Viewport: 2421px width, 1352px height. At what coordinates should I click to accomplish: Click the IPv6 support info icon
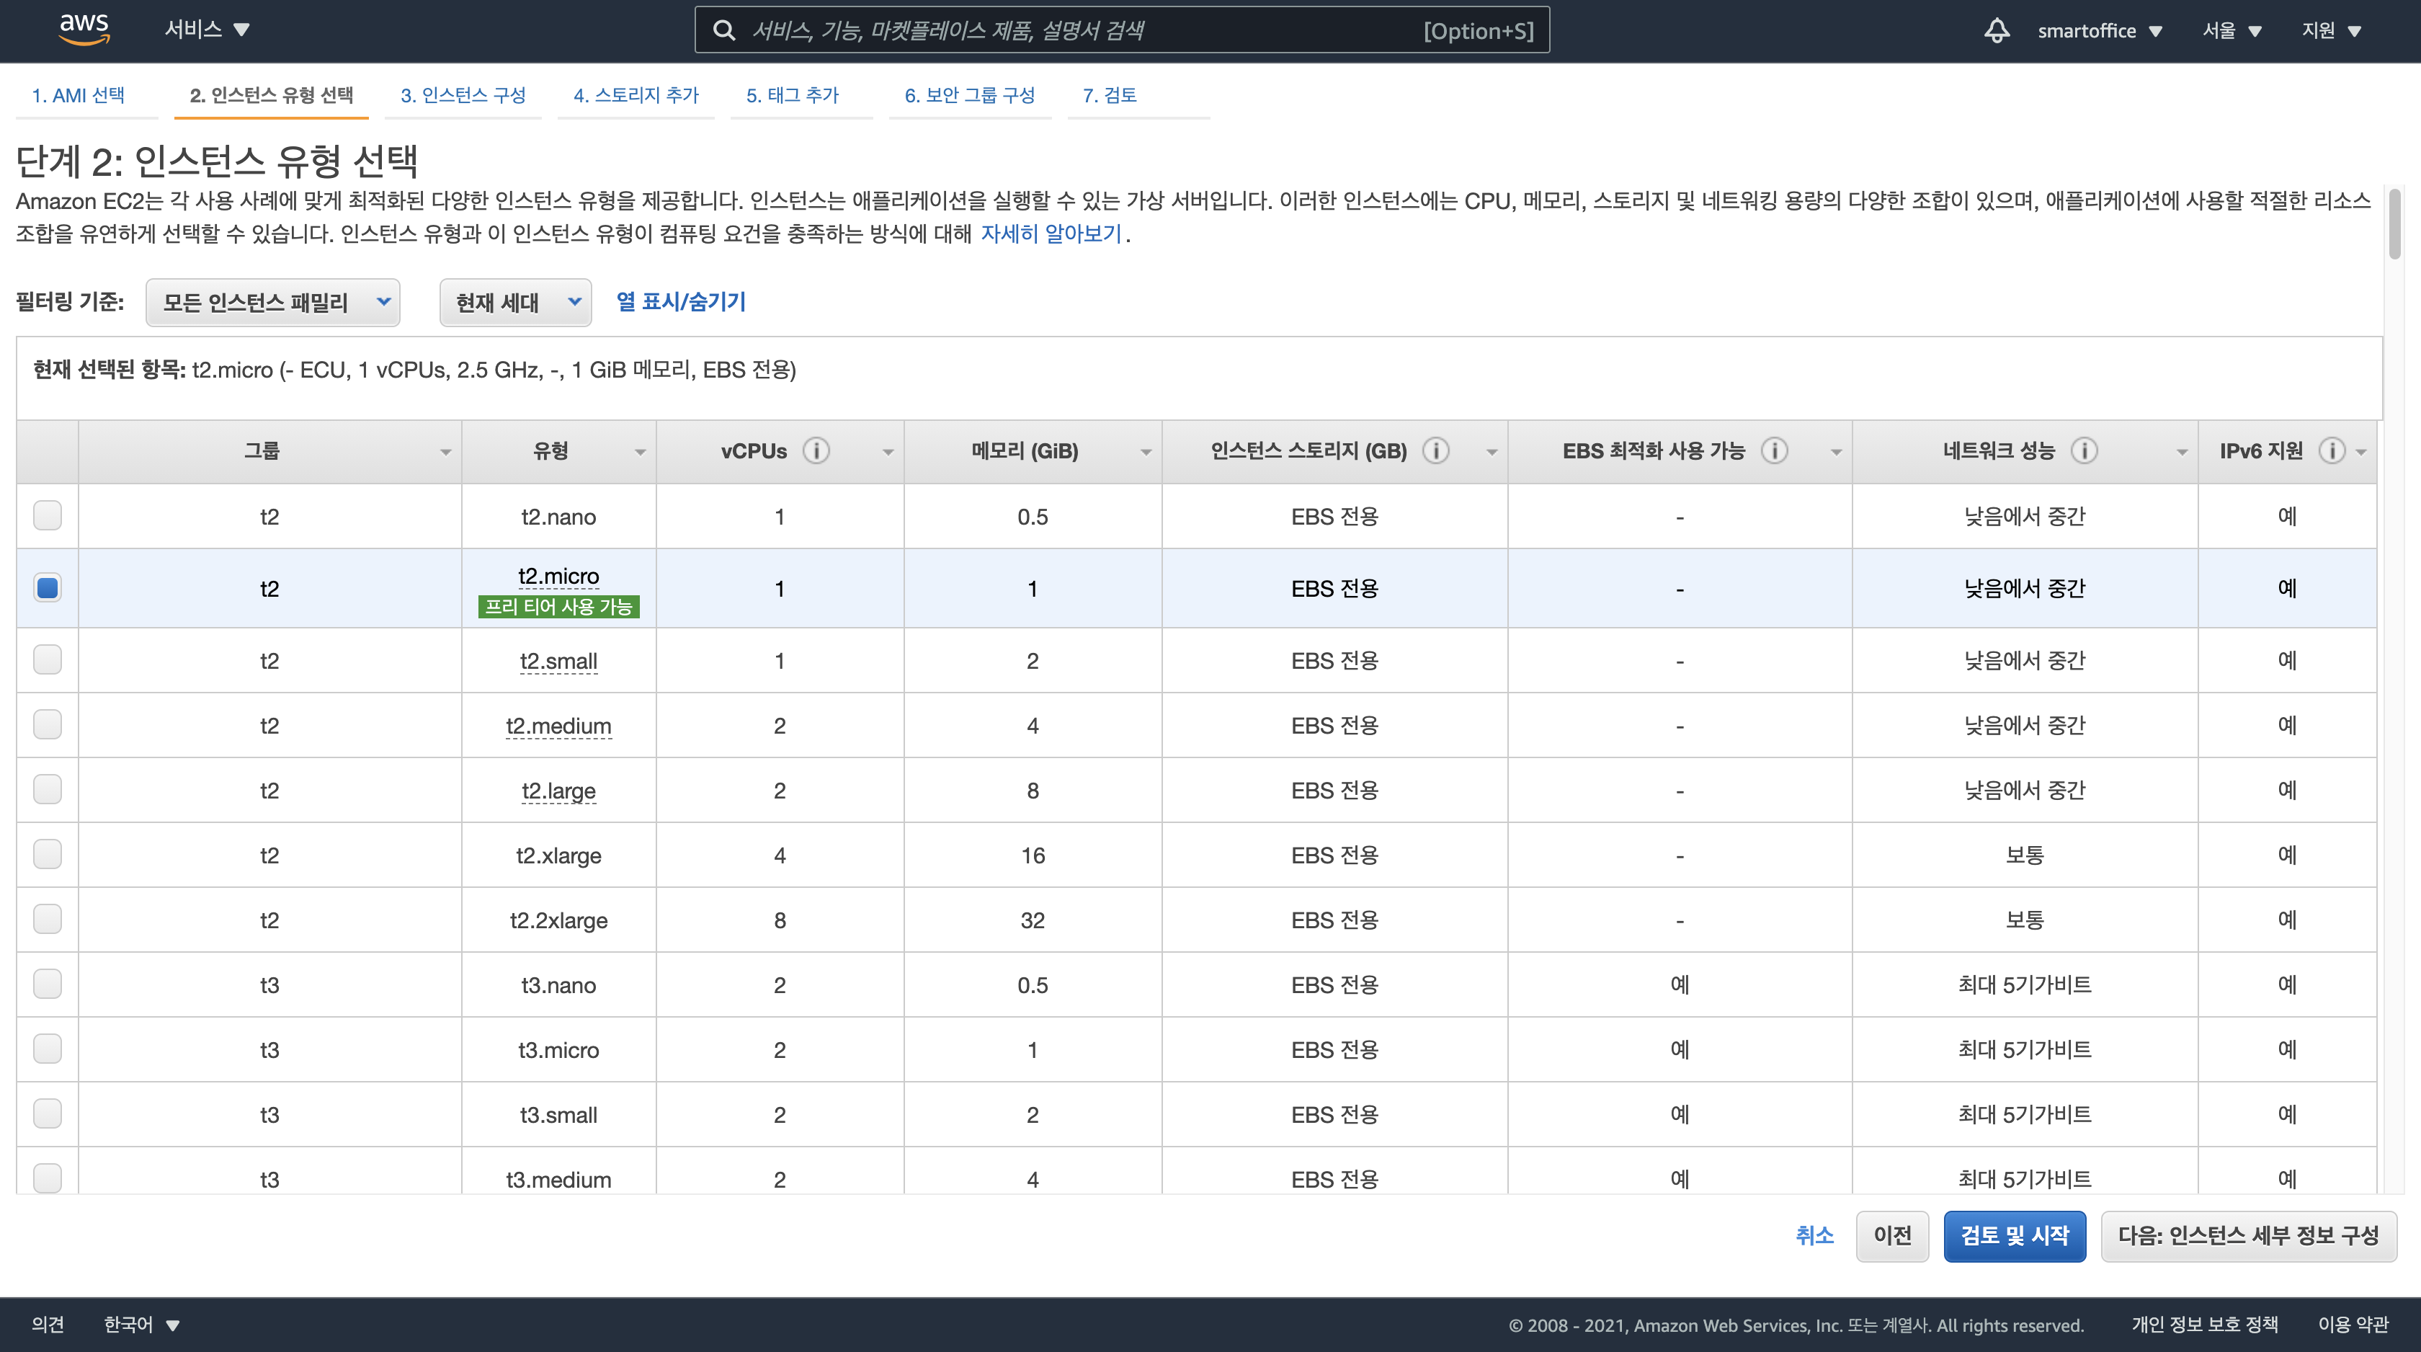click(x=2331, y=451)
